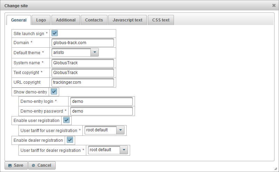
Task: Edit the URL copyright field
Action: (x=83, y=82)
